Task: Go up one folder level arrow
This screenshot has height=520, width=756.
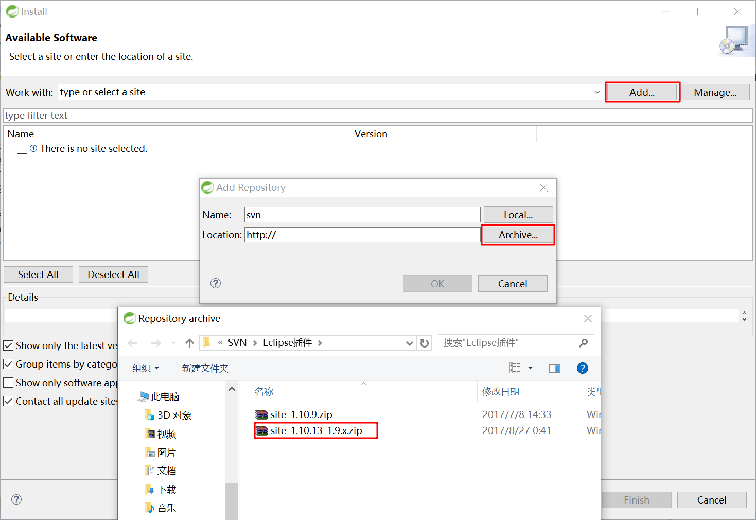Action: [189, 343]
